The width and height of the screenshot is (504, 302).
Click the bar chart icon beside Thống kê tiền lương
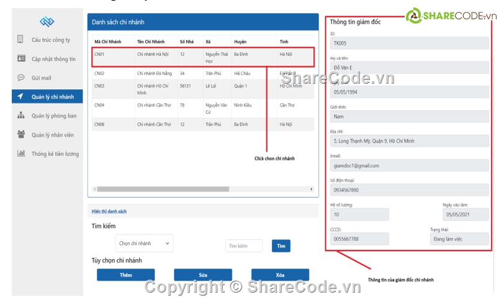[20, 153]
